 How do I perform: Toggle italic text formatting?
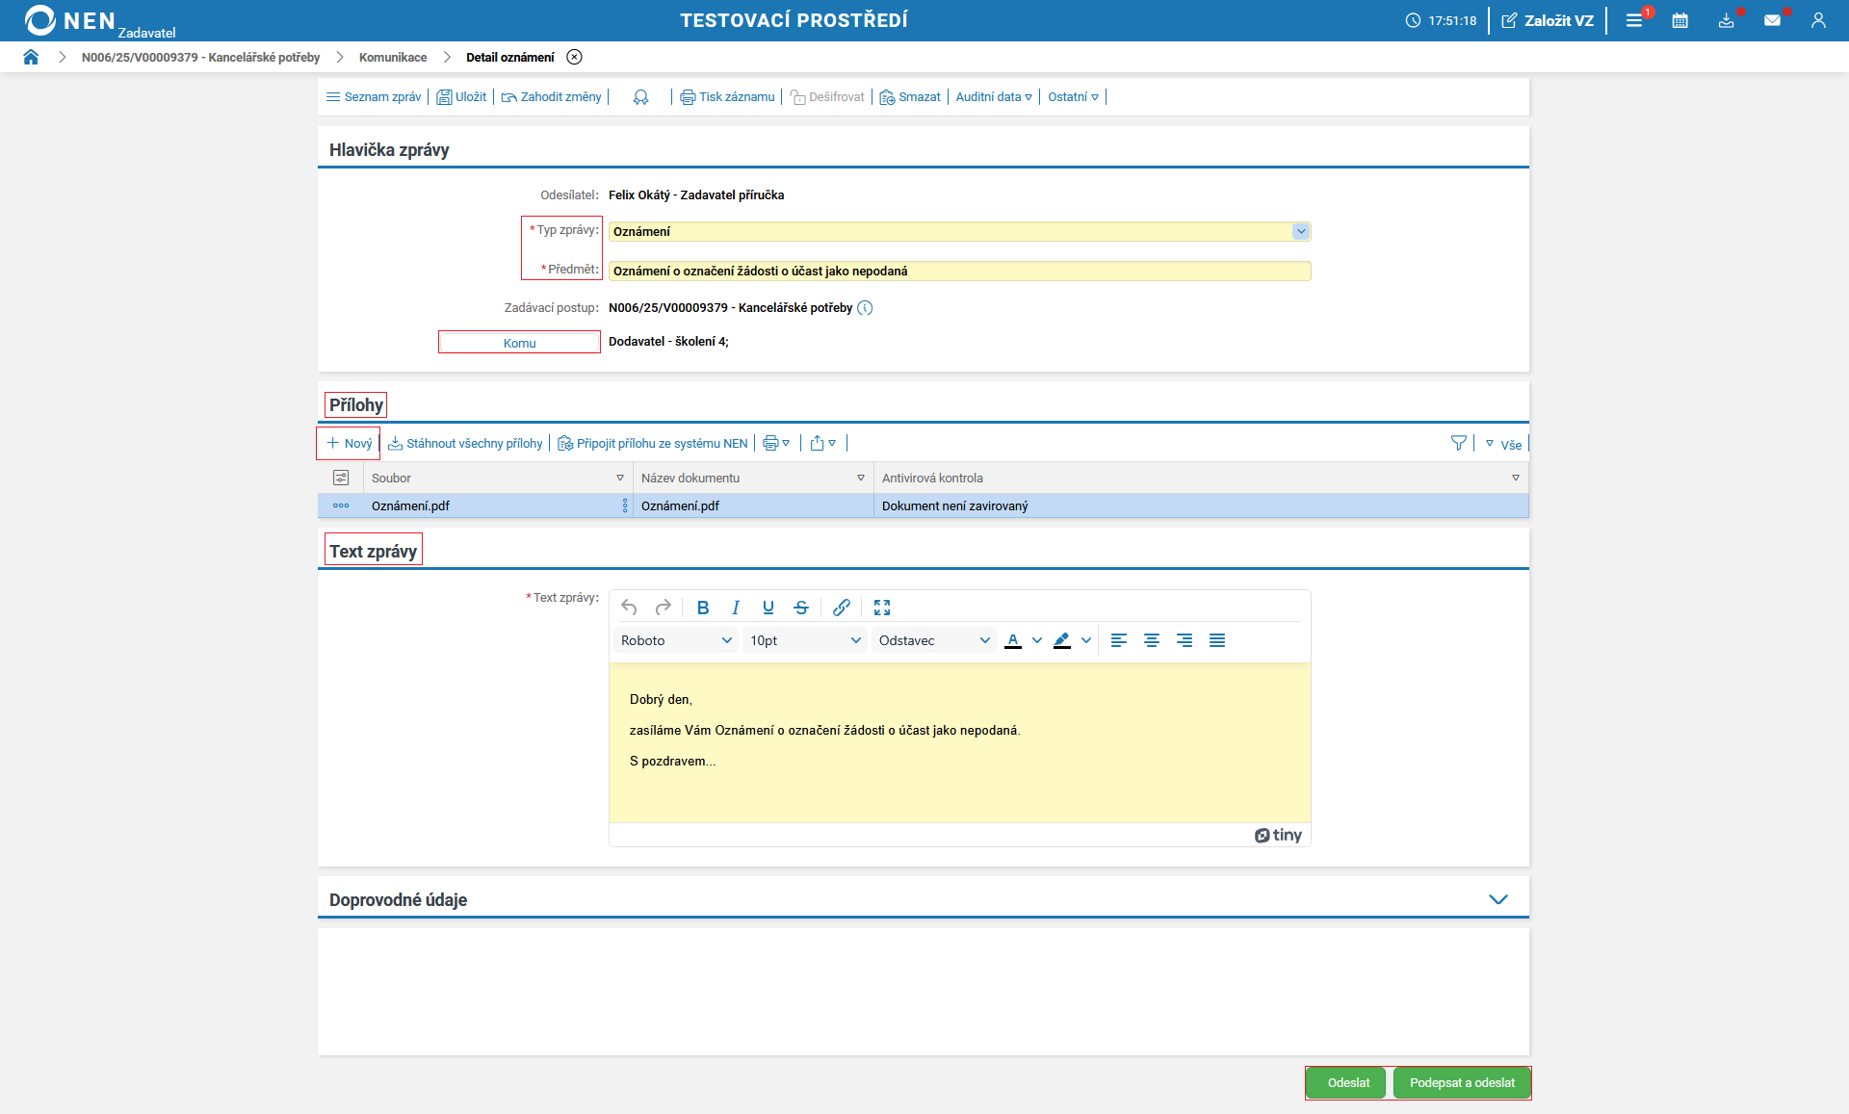tap(735, 608)
